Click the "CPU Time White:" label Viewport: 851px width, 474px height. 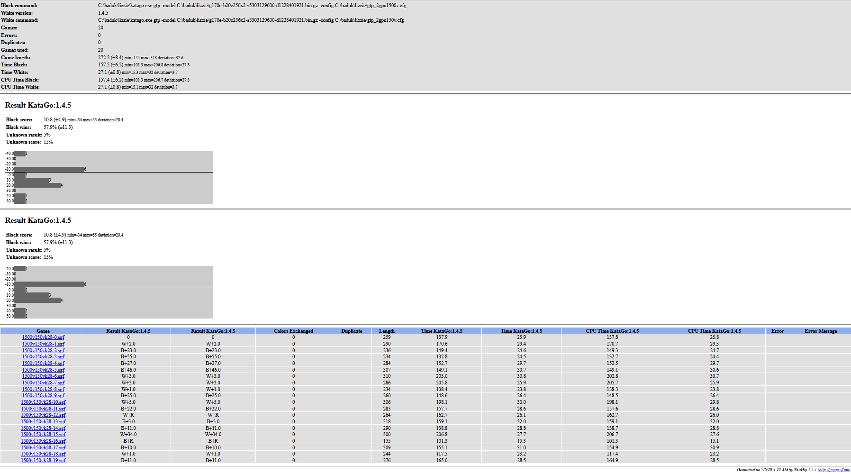pyautogui.click(x=20, y=87)
